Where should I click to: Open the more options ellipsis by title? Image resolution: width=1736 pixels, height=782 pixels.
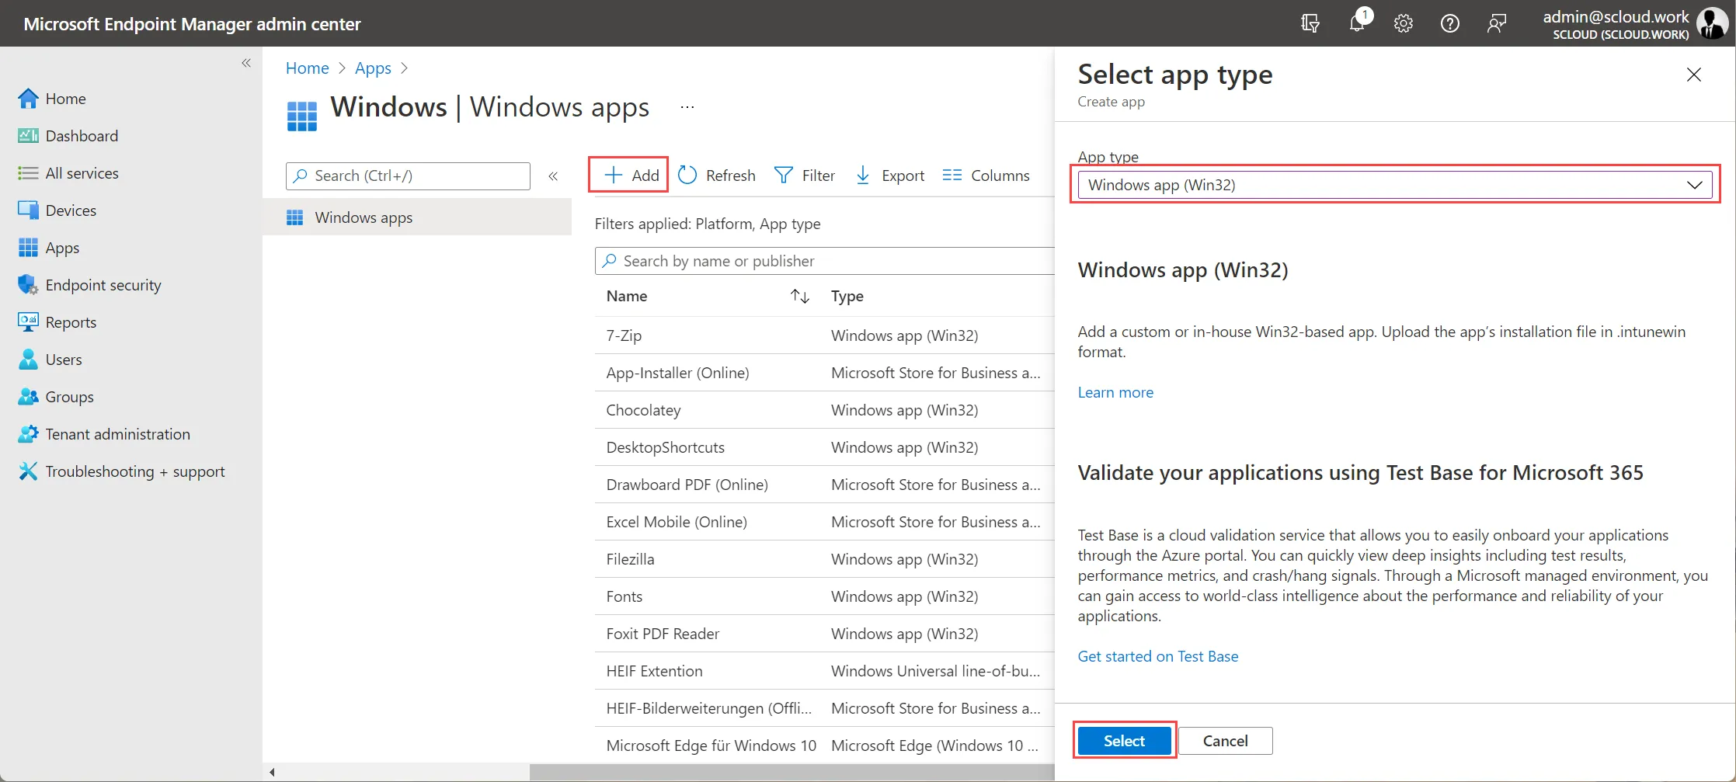pos(687,107)
